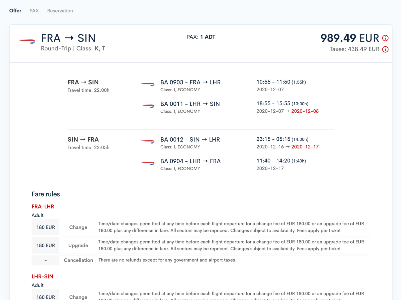Click Cancellation row label in FRA-LHR rules

[x=78, y=260]
